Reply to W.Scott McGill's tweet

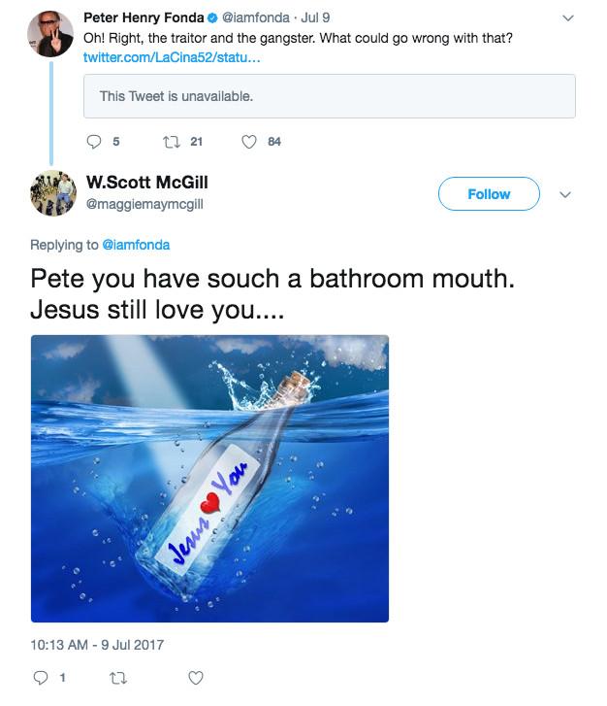click(x=42, y=677)
